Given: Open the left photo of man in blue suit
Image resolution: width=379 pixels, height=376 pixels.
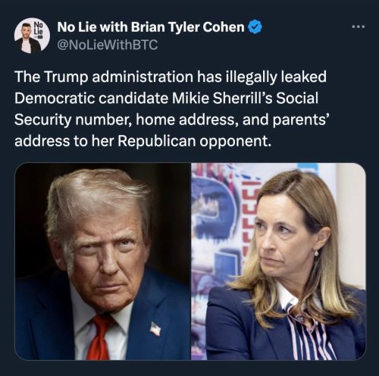Looking at the screenshot, I should coord(102,262).
